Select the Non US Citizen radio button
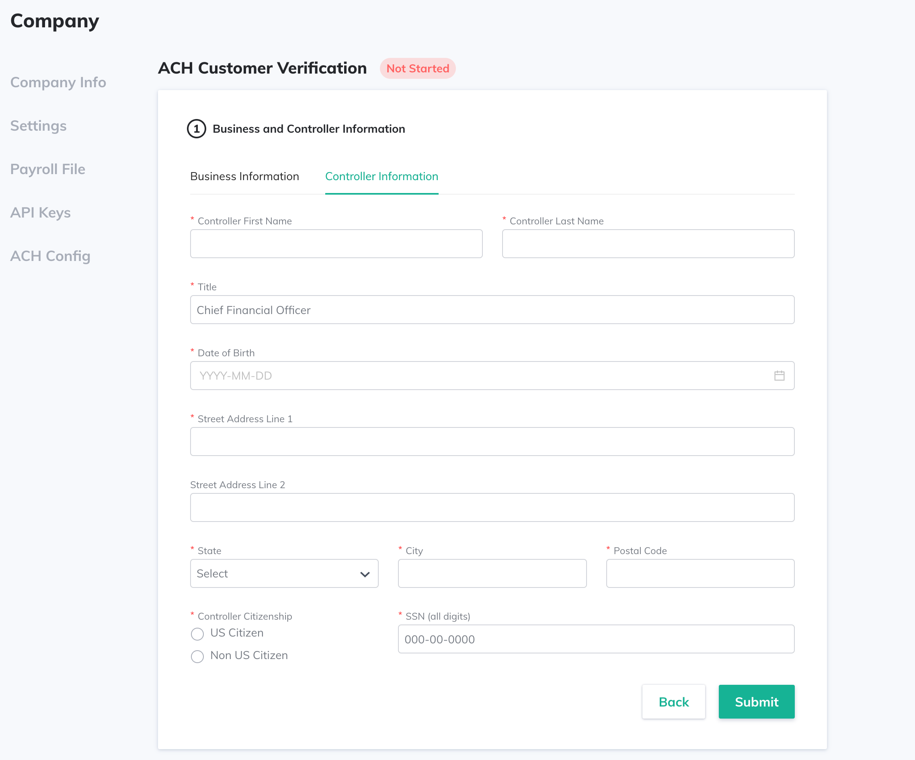This screenshot has width=915, height=760. pos(197,656)
